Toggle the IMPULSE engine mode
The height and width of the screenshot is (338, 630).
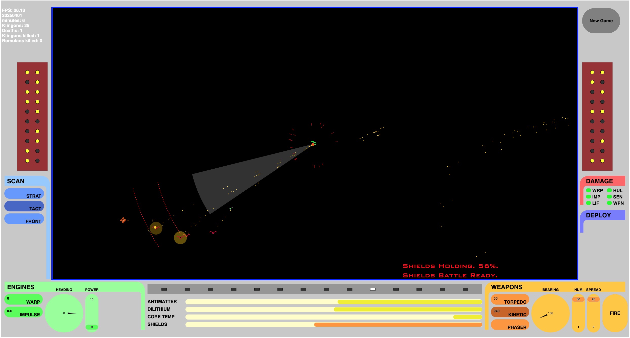[x=24, y=312]
